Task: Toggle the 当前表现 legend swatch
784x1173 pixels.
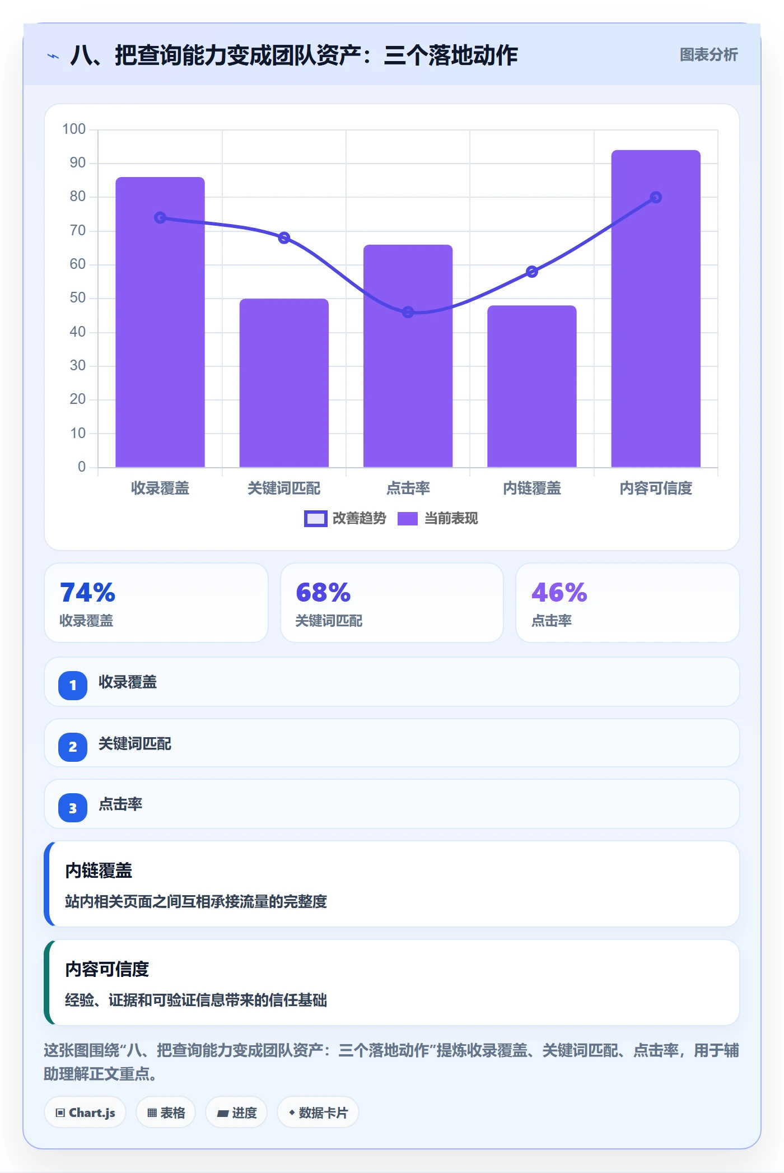Action: tap(407, 519)
